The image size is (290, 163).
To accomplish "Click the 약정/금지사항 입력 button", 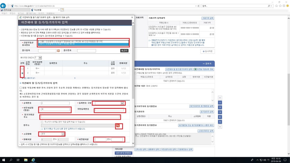I will (168, 149).
